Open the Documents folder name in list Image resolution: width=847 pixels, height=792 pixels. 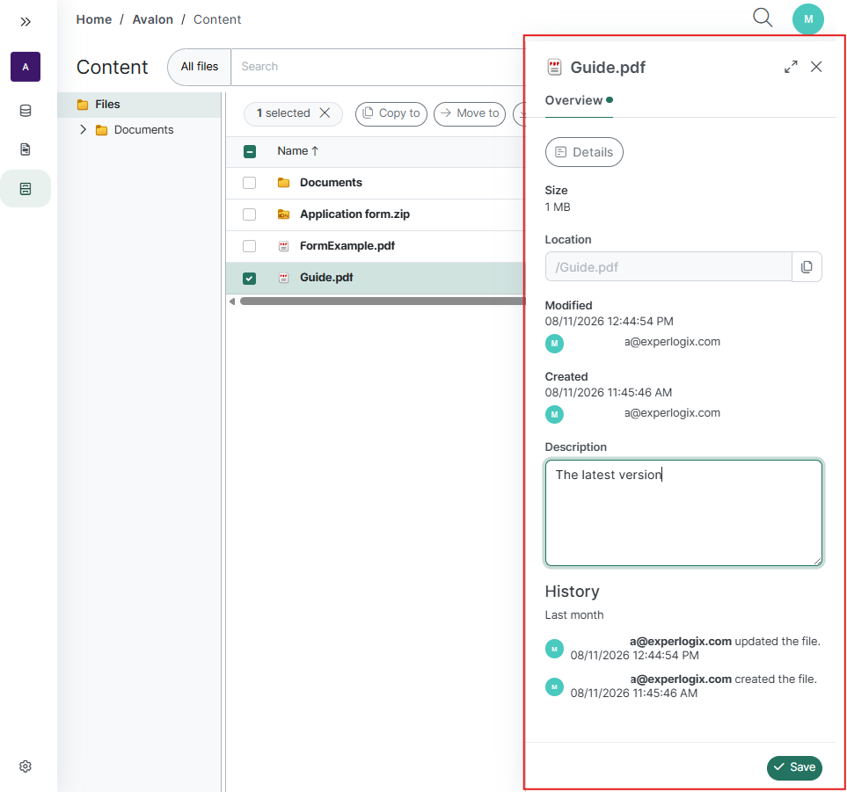331,183
